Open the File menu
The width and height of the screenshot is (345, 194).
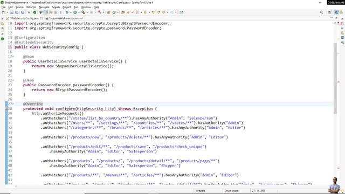(3, 7)
